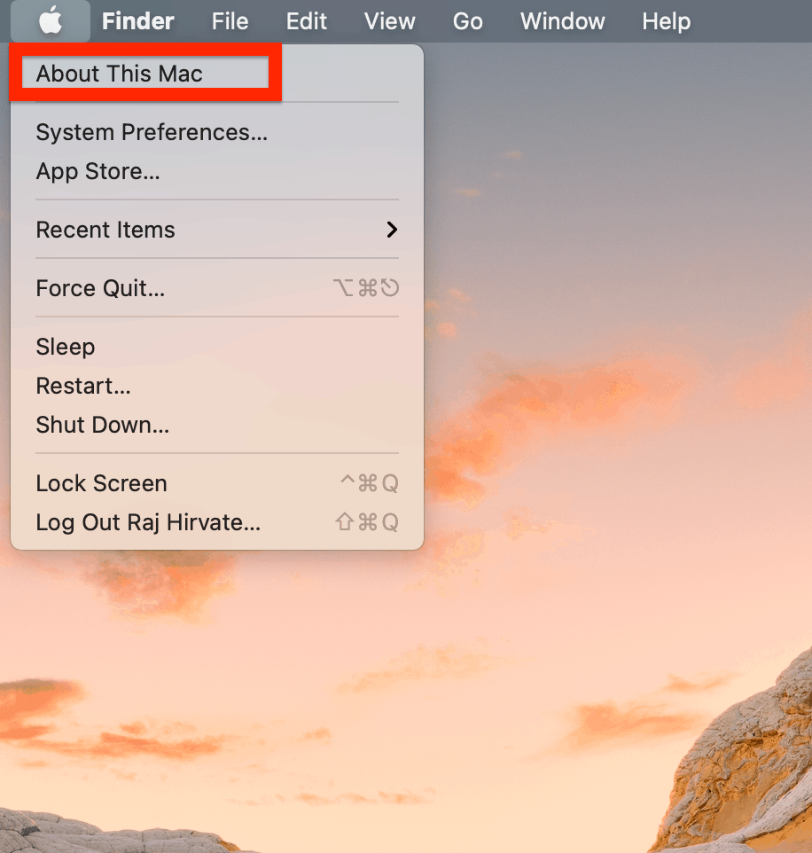The image size is (812, 853).
Task: Open the View menu
Action: [x=389, y=21]
